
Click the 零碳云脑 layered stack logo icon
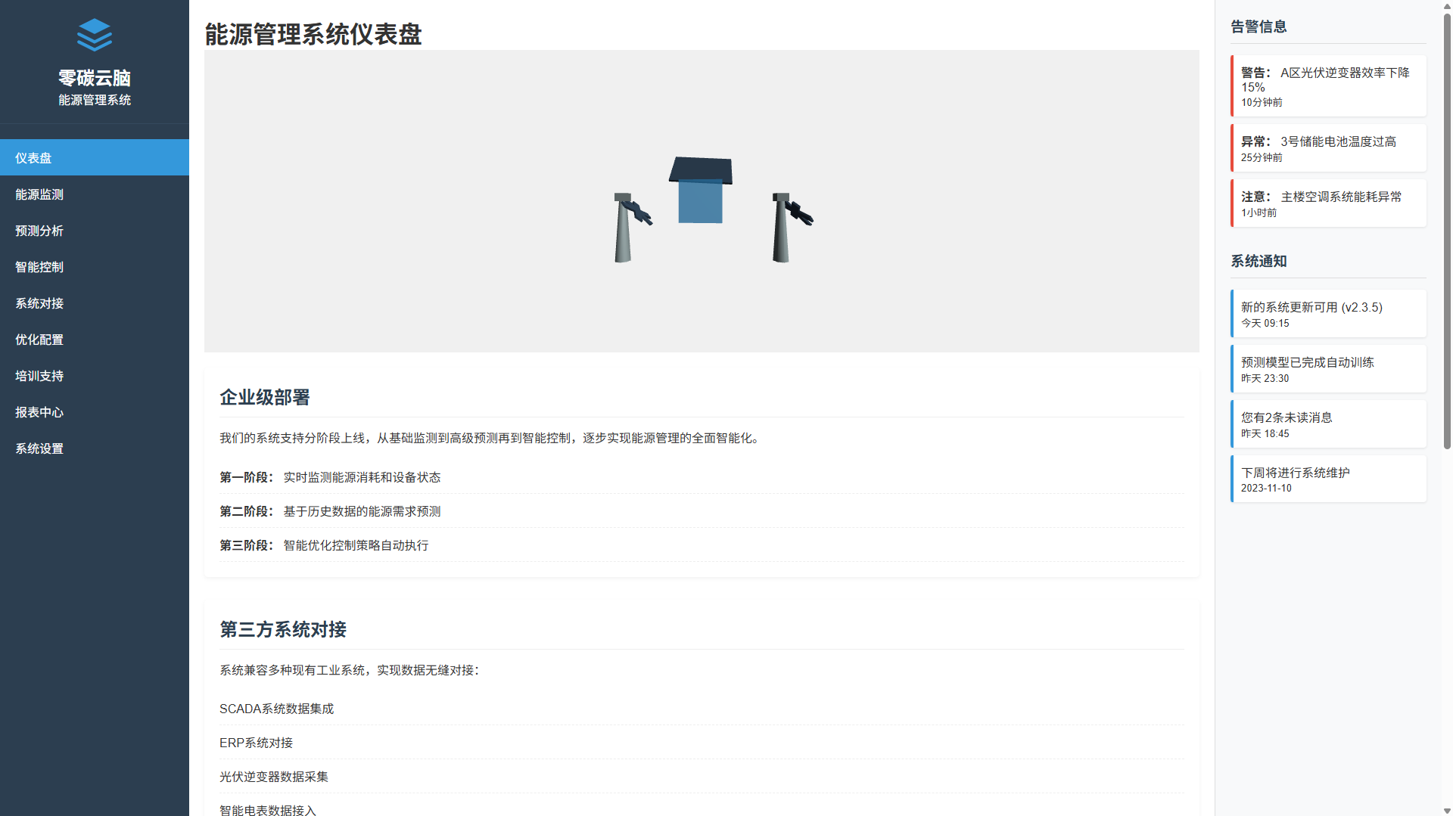coord(95,35)
